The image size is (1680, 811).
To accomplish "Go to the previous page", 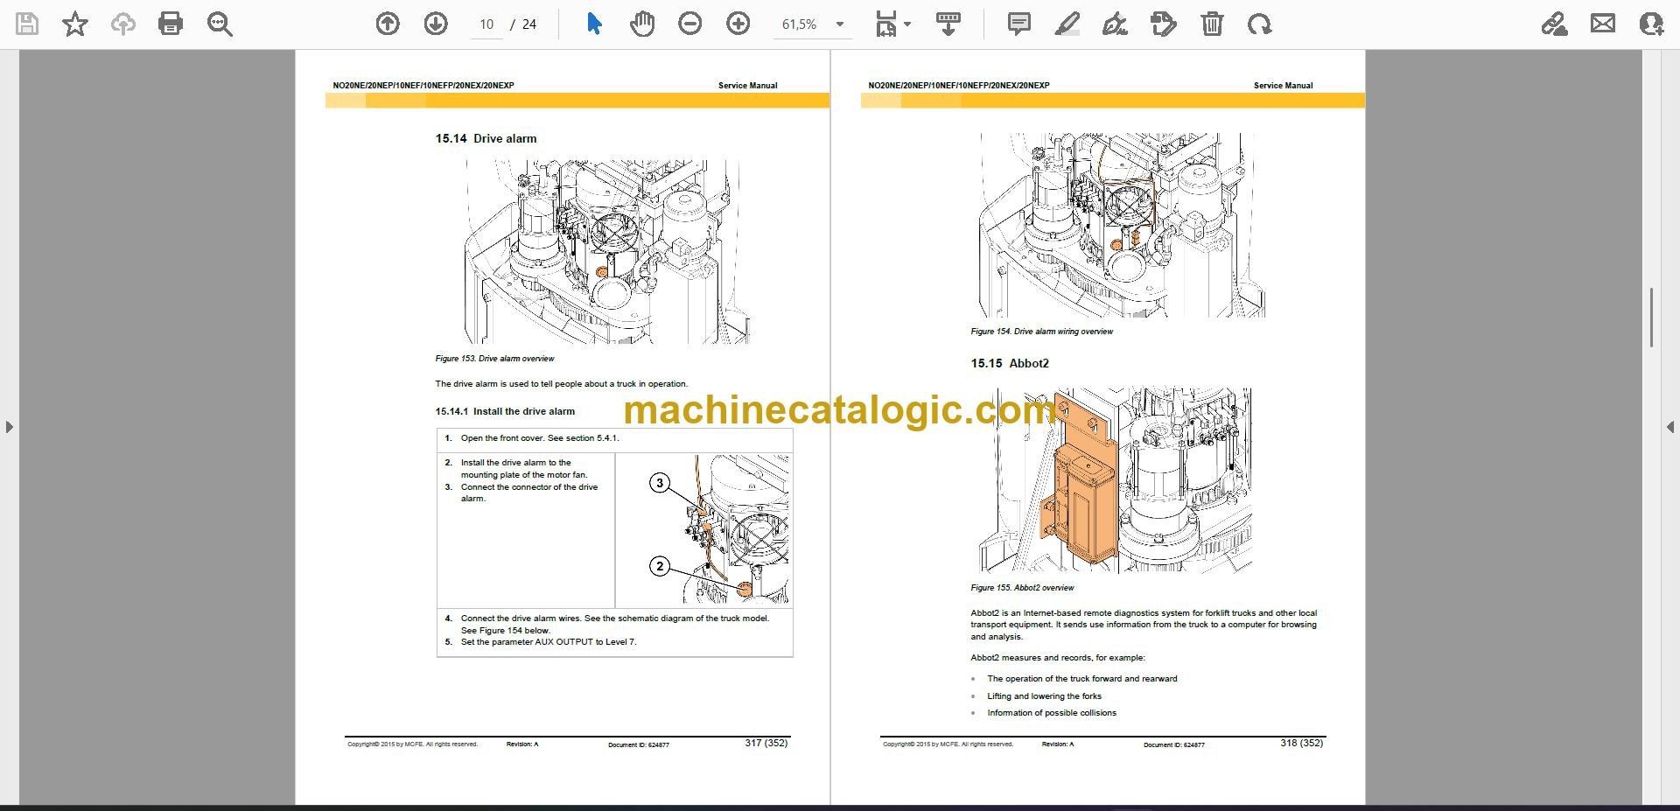I will (388, 24).
